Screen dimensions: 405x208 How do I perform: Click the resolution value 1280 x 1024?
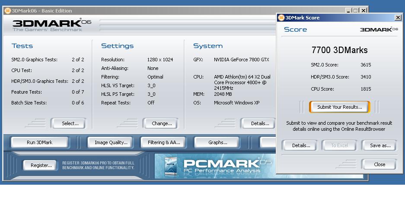click(x=160, y=60)
